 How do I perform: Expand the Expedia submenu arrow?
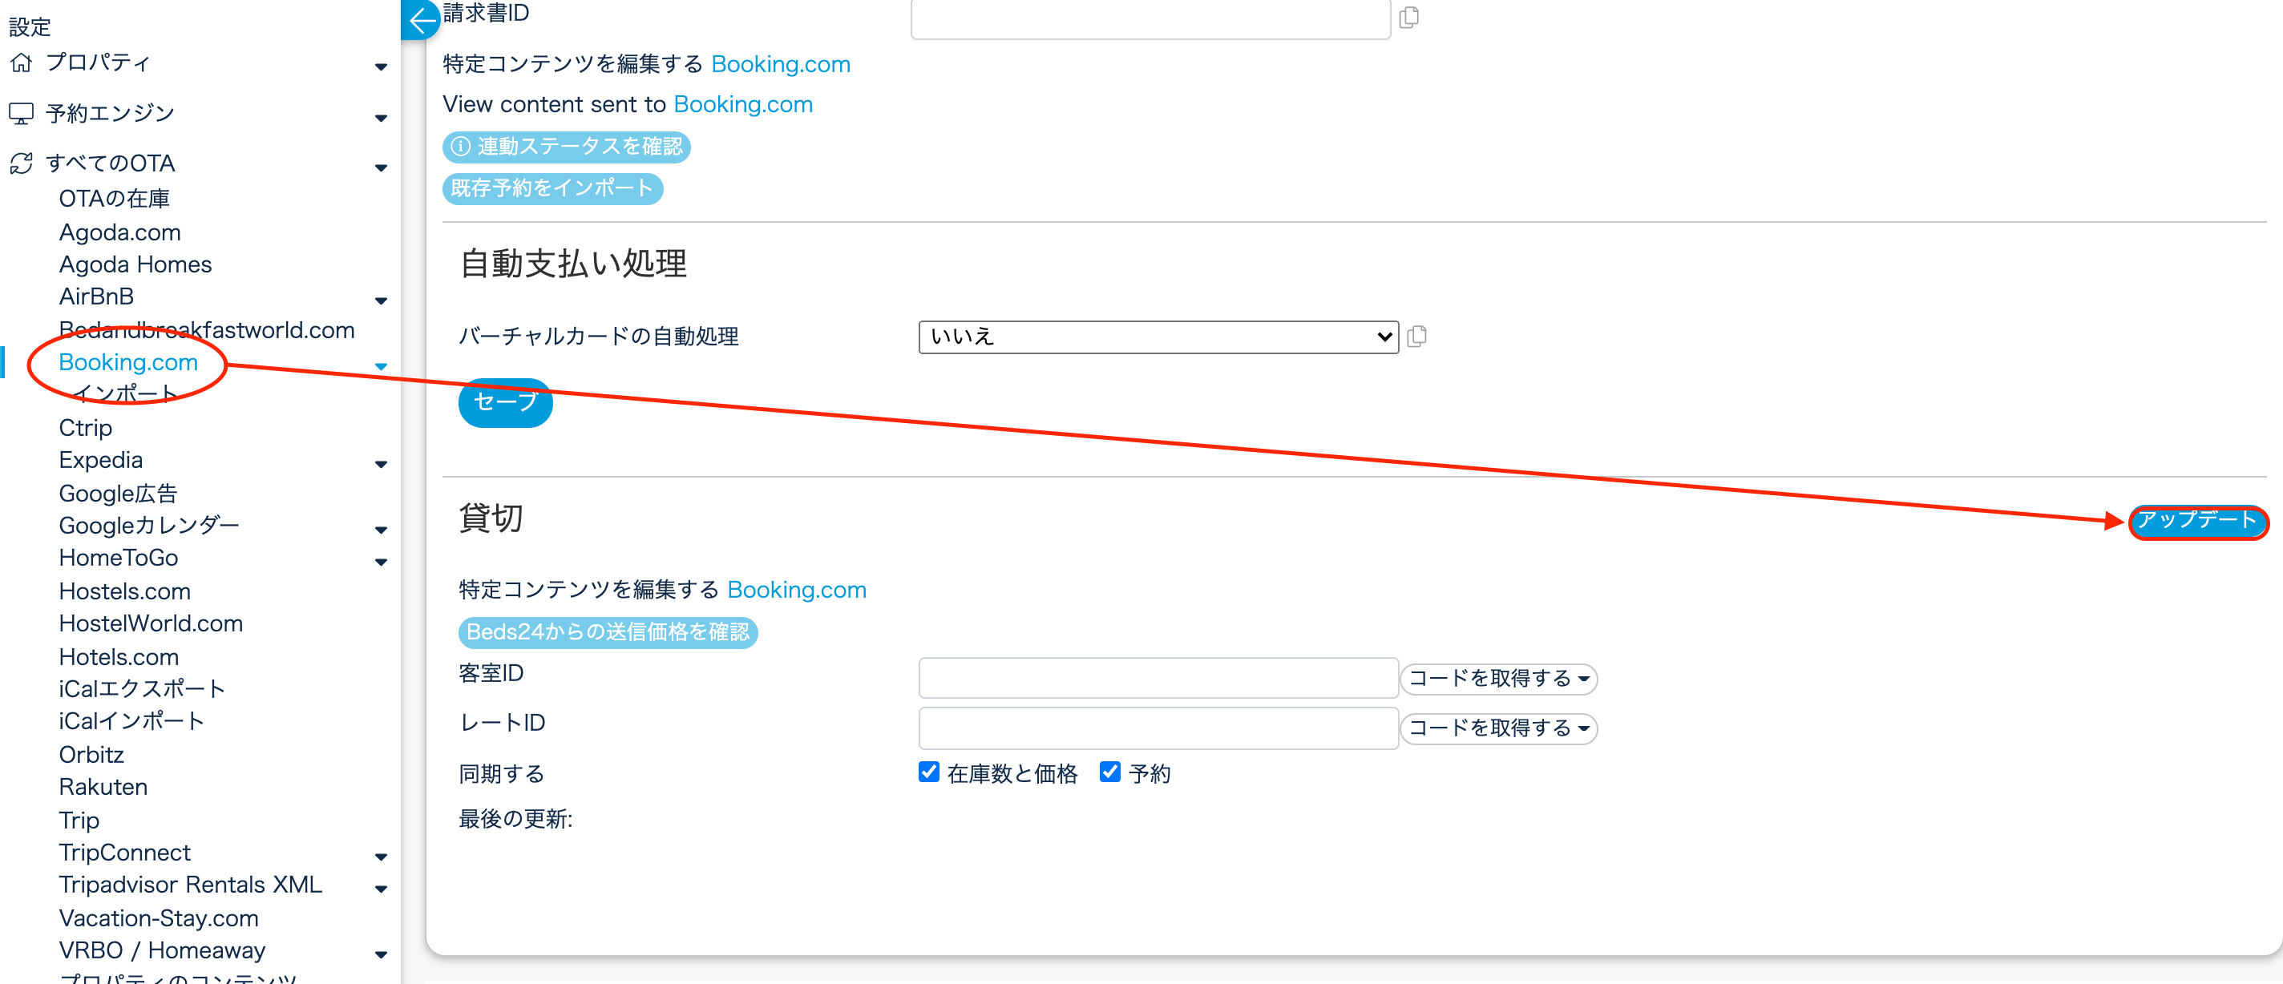coord(381,464)
